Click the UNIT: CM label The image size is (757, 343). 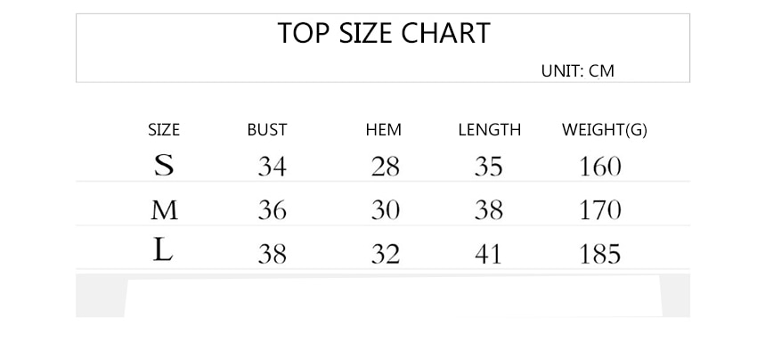(577, 71)
